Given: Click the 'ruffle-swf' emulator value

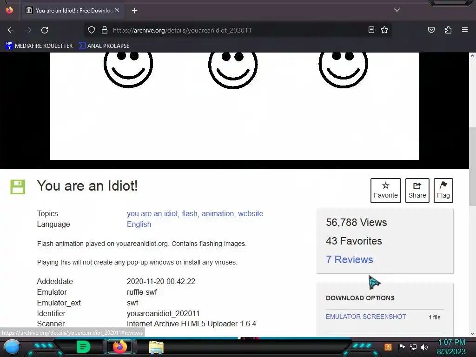Looking at the screenshot, I should point(142,292).
